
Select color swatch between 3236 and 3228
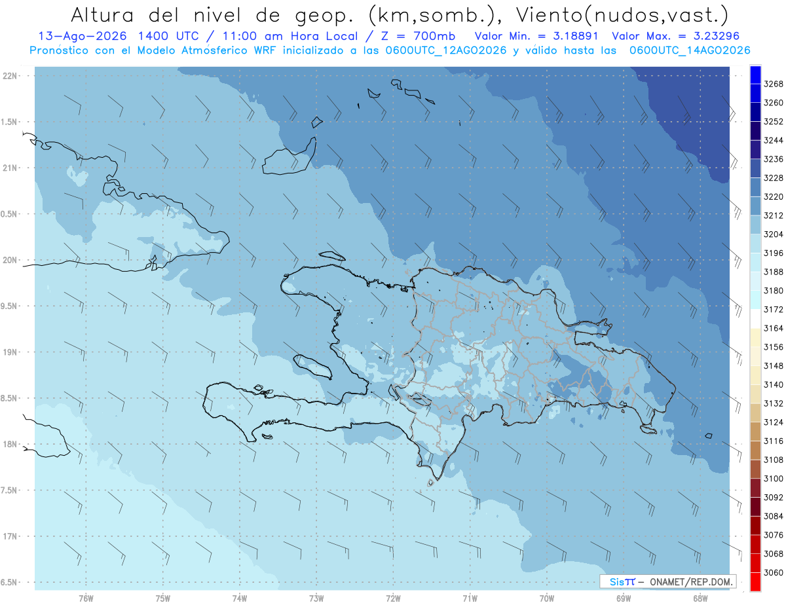(x=755, y=168)
